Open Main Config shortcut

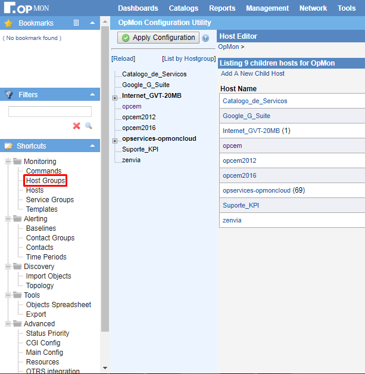(45, 353)
